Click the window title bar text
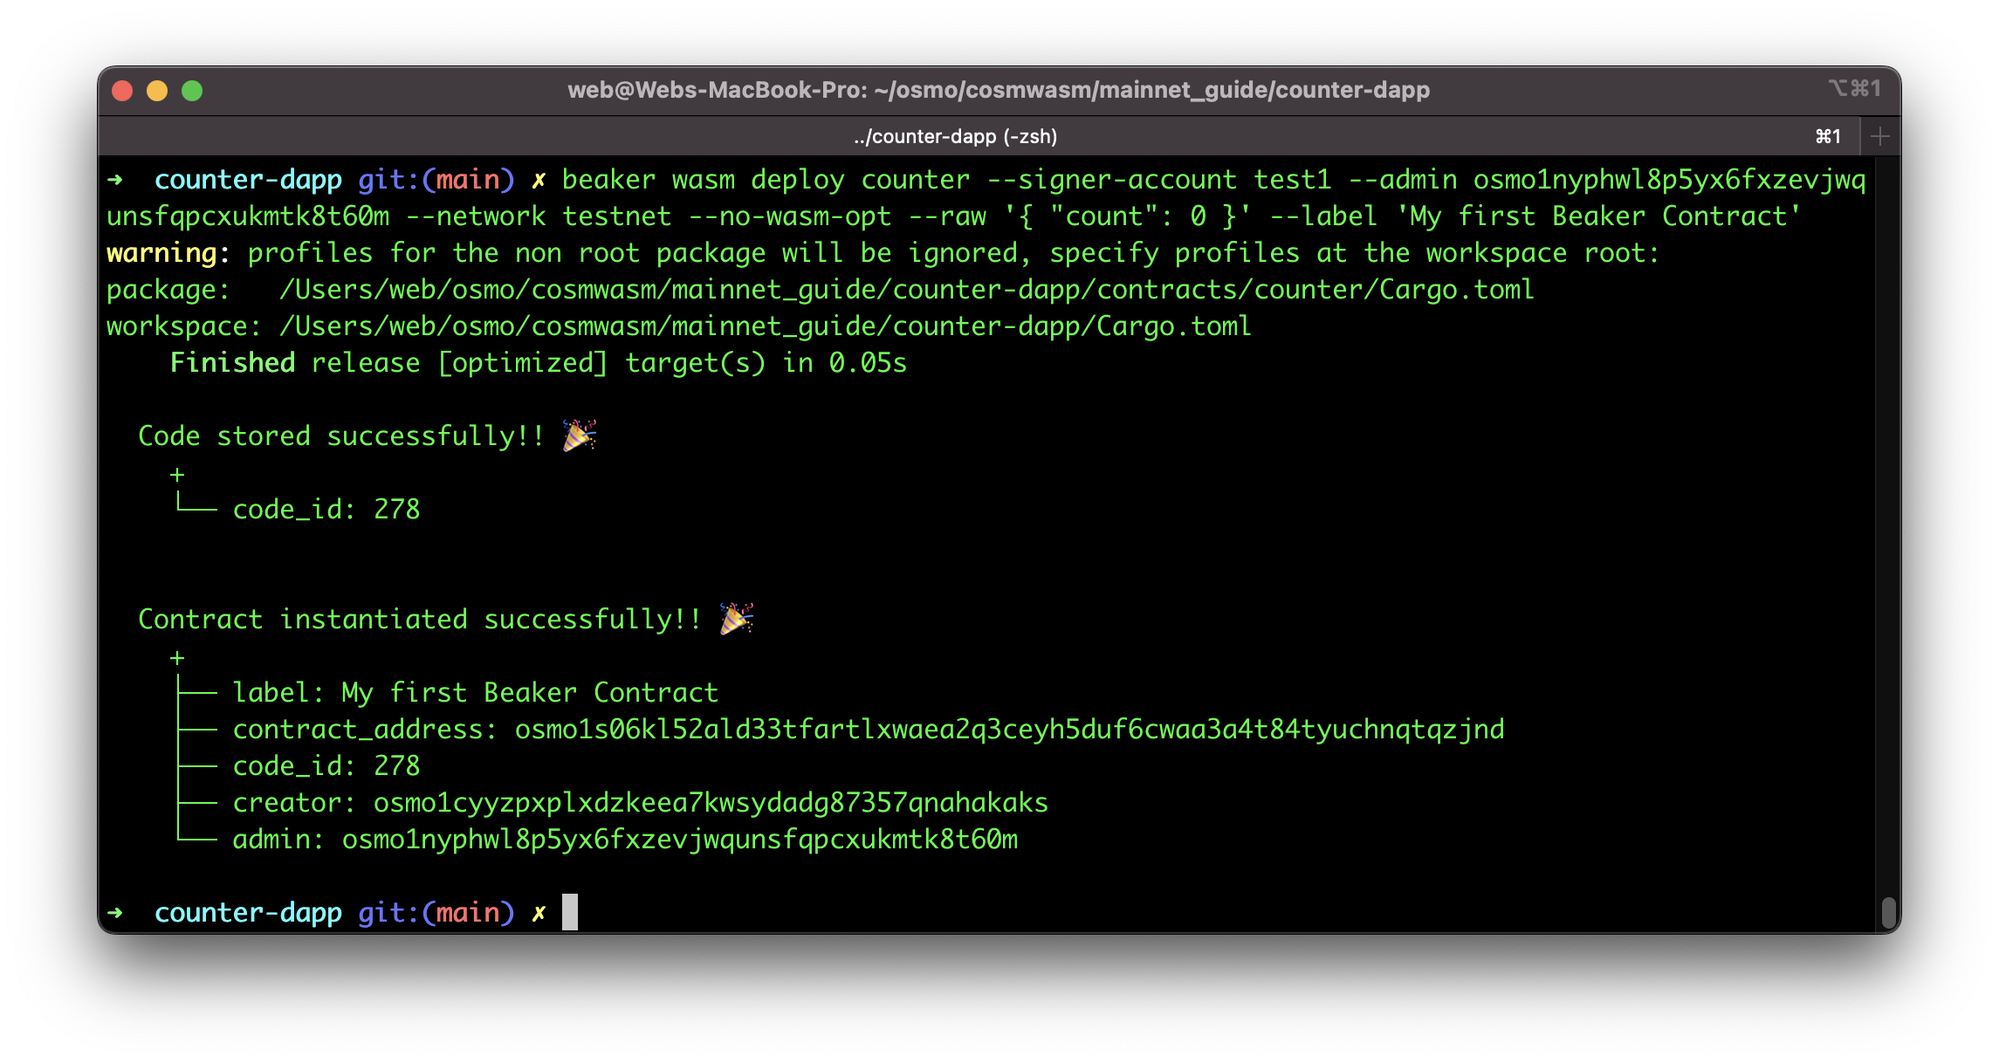The image size is (1999, 1063). click(998, 90)
